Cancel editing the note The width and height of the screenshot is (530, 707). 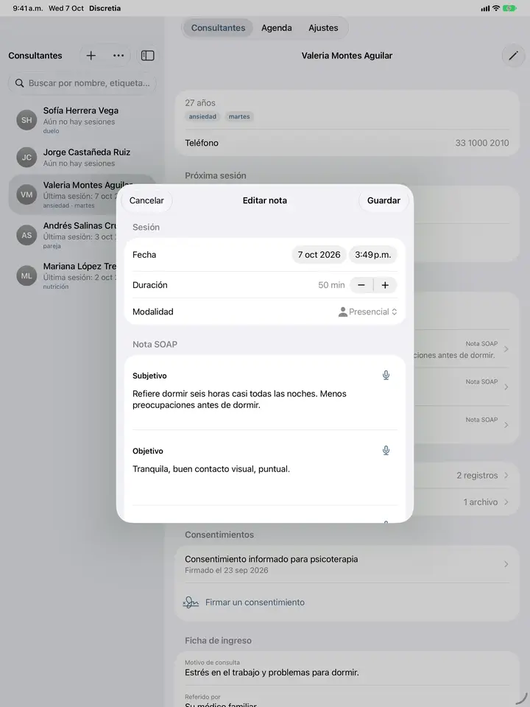(146, 200)
